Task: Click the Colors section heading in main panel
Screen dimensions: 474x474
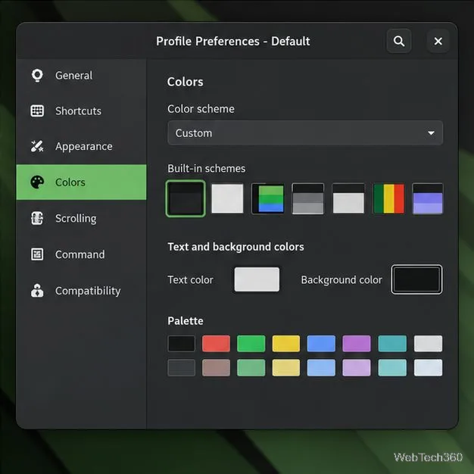Action: [x=186, y=82]
